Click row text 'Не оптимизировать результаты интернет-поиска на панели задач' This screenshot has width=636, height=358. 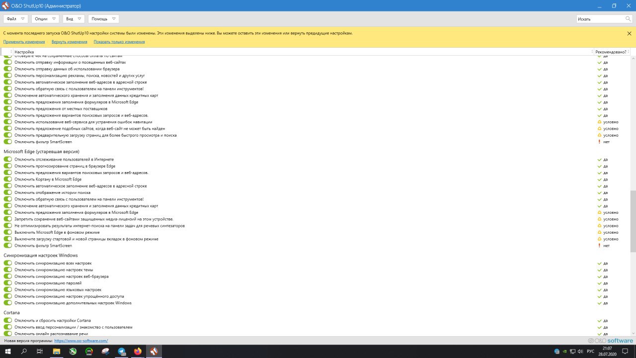coord(99,226)
